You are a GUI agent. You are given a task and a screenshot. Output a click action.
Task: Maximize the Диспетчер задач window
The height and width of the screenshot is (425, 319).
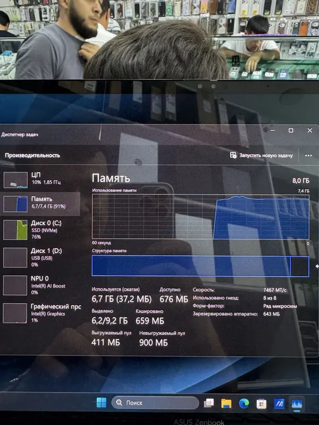click(x=290, y=130)
